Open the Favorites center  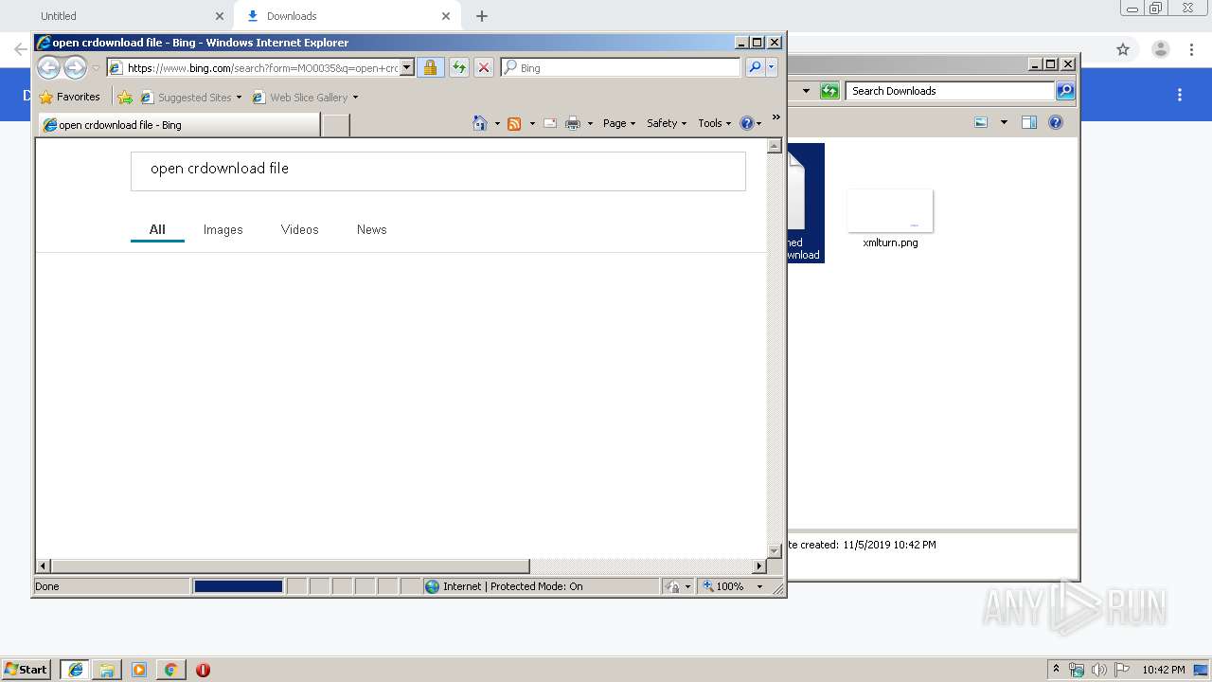point(69,97)
